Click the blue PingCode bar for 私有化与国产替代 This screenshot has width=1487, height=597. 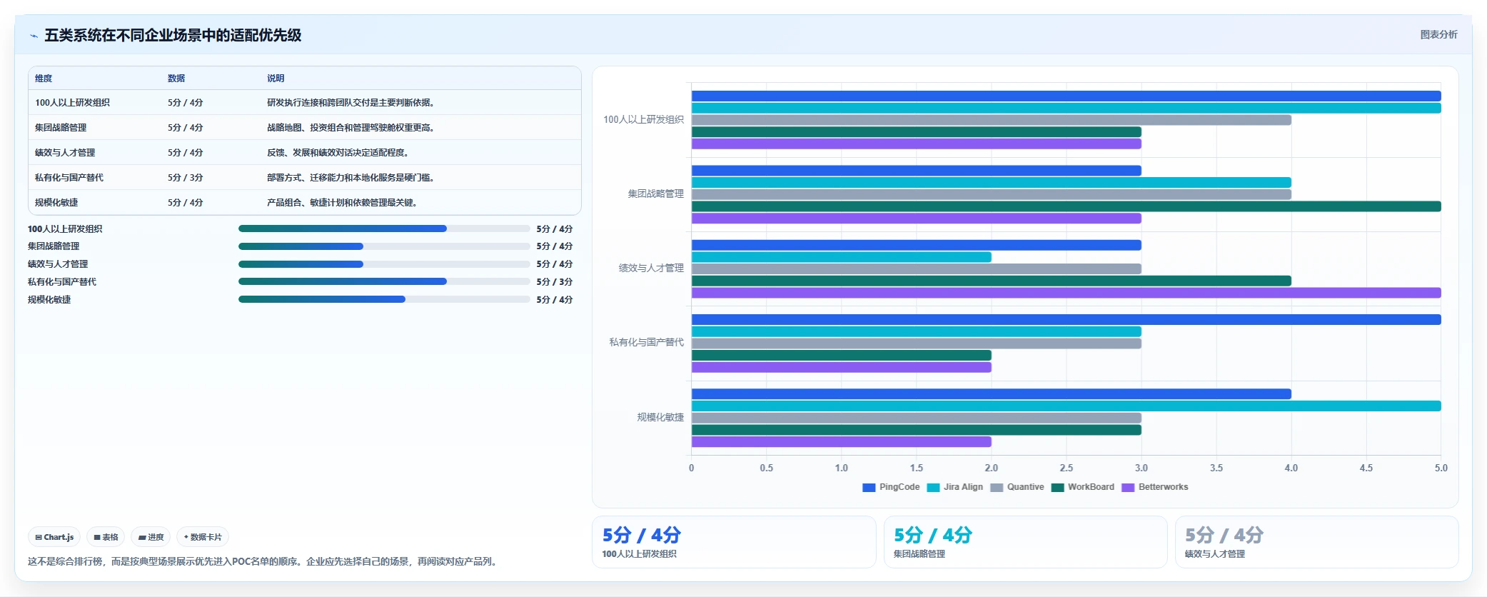[x=1066, y=319]
